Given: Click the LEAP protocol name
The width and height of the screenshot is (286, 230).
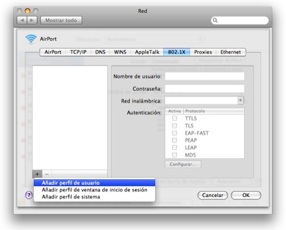Looking at the screenshot, I should pos(191,147).
